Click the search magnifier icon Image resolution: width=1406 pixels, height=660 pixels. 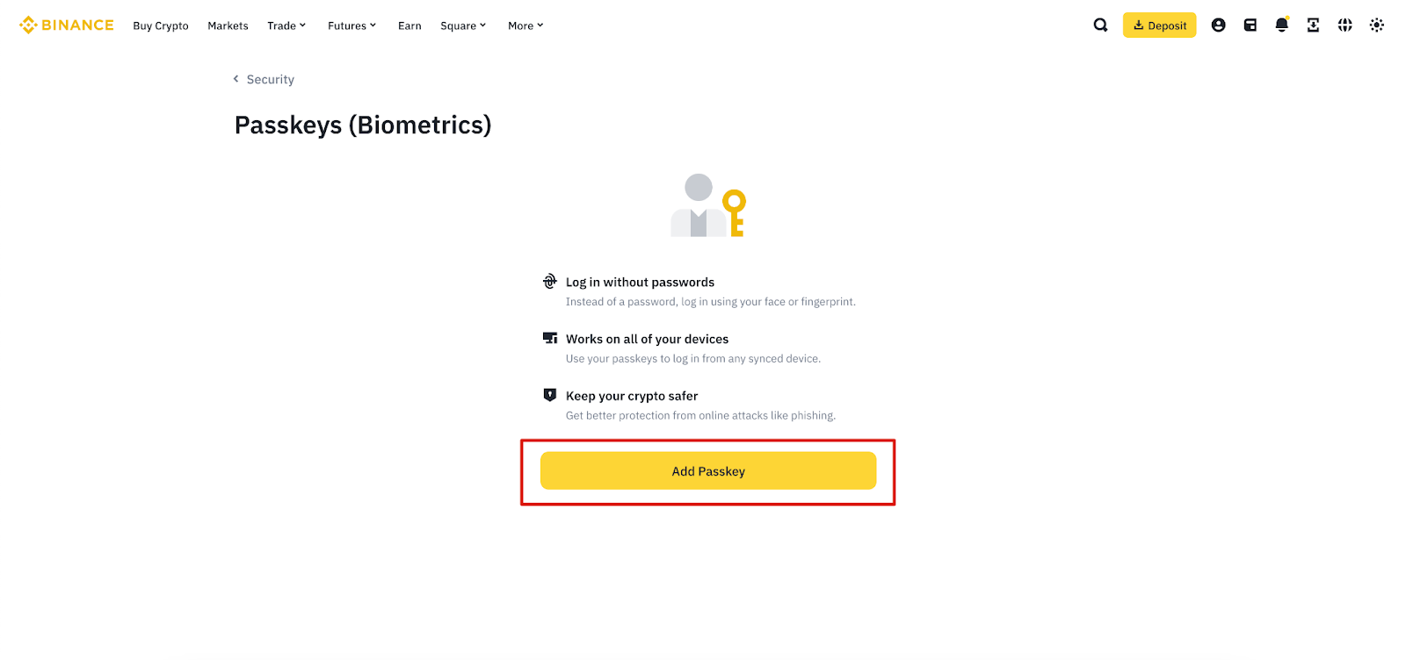1100,25
